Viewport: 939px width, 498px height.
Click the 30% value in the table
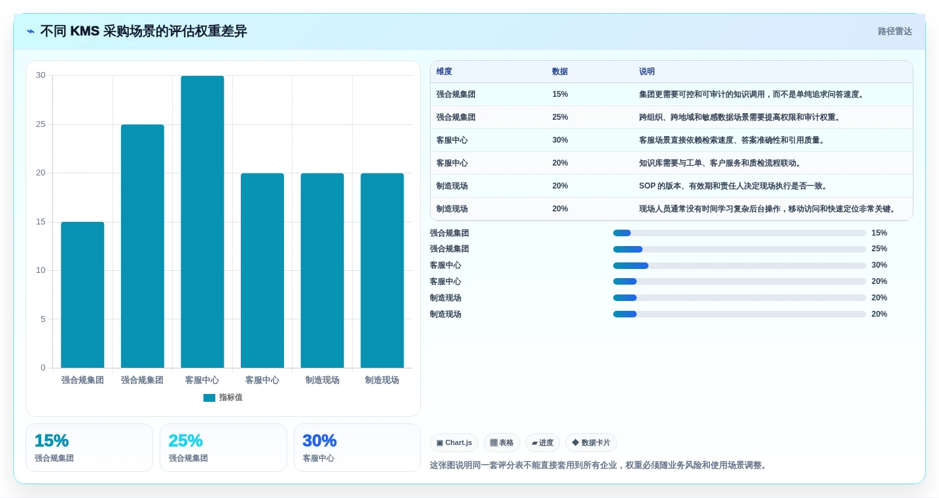coord(560,140)
